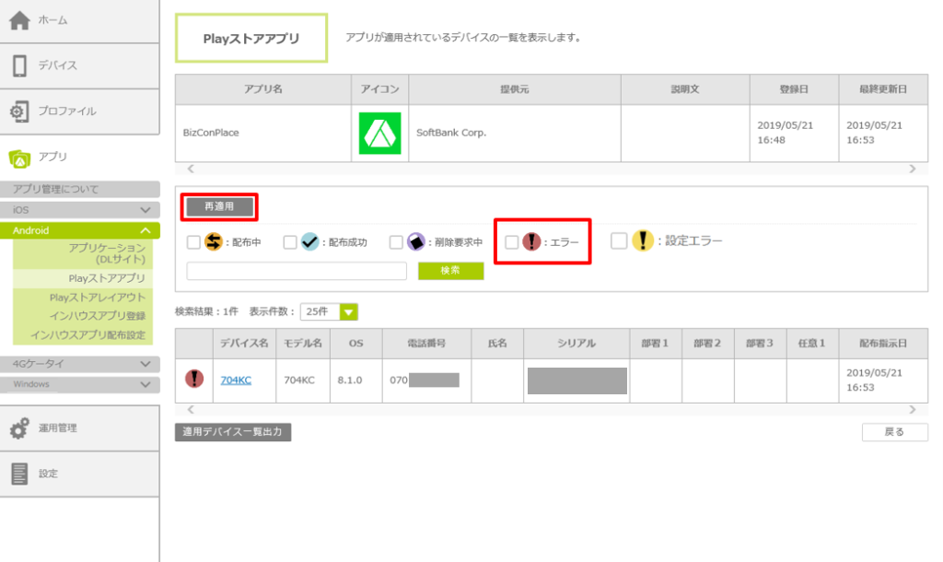
Task: Select the Profile gear icon in sidebar
Action: pos(19,111)
